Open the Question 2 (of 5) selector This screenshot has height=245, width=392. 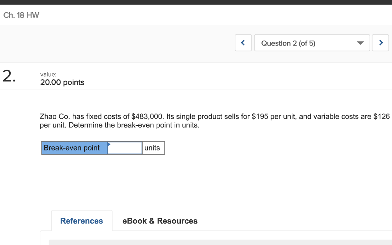pos(312,43)
